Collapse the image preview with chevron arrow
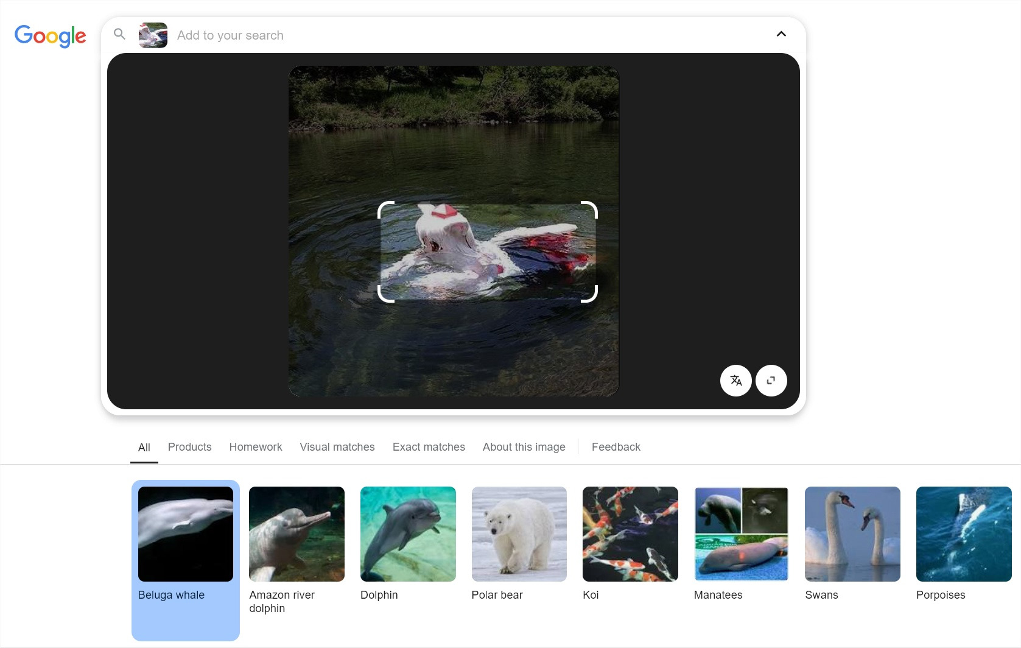The image size is (1021, 648). (781, 34)
